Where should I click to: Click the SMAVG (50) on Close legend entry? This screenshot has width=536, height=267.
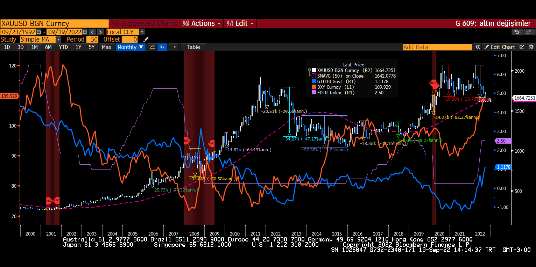point(340,76)
